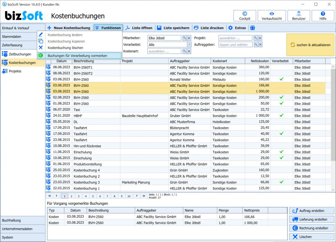Click row icon for BVH-2560T1

(x=49, y=67)
